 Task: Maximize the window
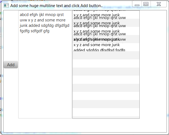click(146, 4)
